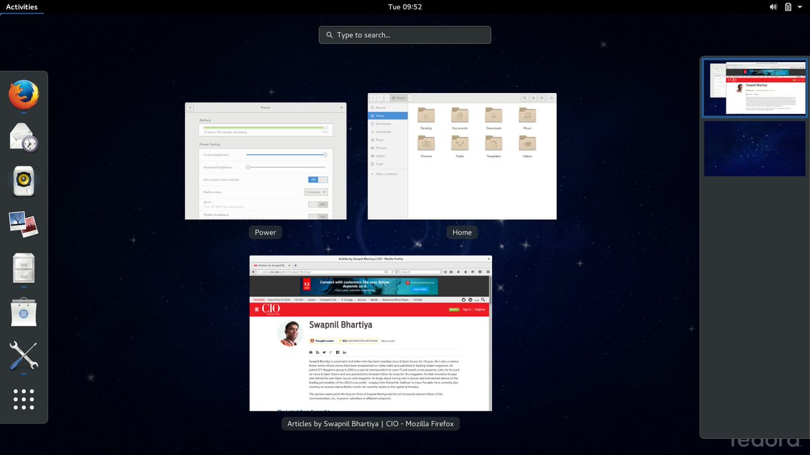The height and width of the screenshot is (455, 810).
Task: Show all applications grid
Action: coord(24,399)
